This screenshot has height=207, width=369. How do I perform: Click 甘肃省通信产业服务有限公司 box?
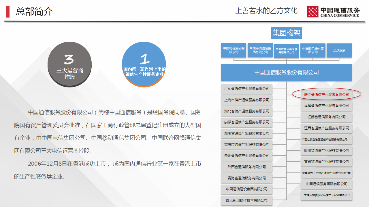point(326,162)
